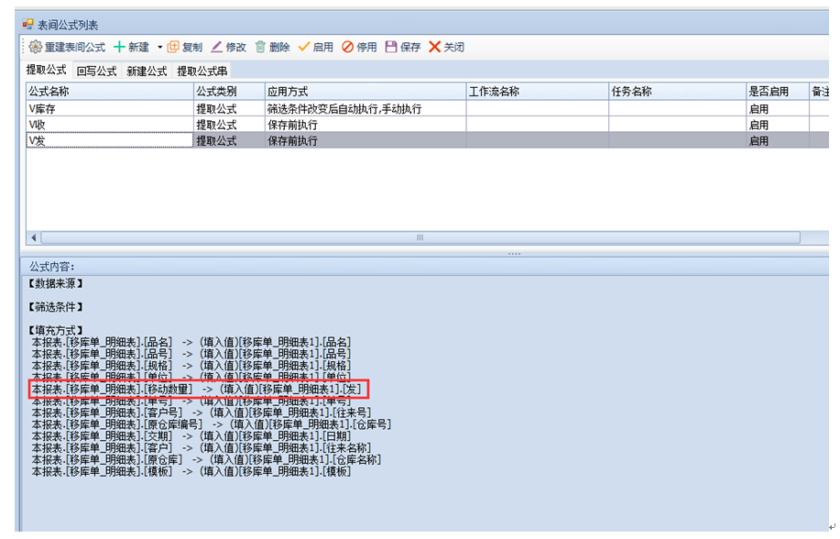Click the horizontal scrollbar left arrow
840x539 pixels.
point(35,237)
